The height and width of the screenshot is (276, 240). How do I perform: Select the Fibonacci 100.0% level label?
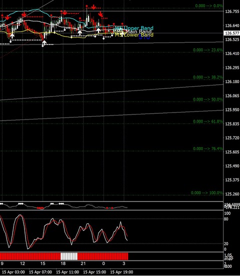point(206,193)
